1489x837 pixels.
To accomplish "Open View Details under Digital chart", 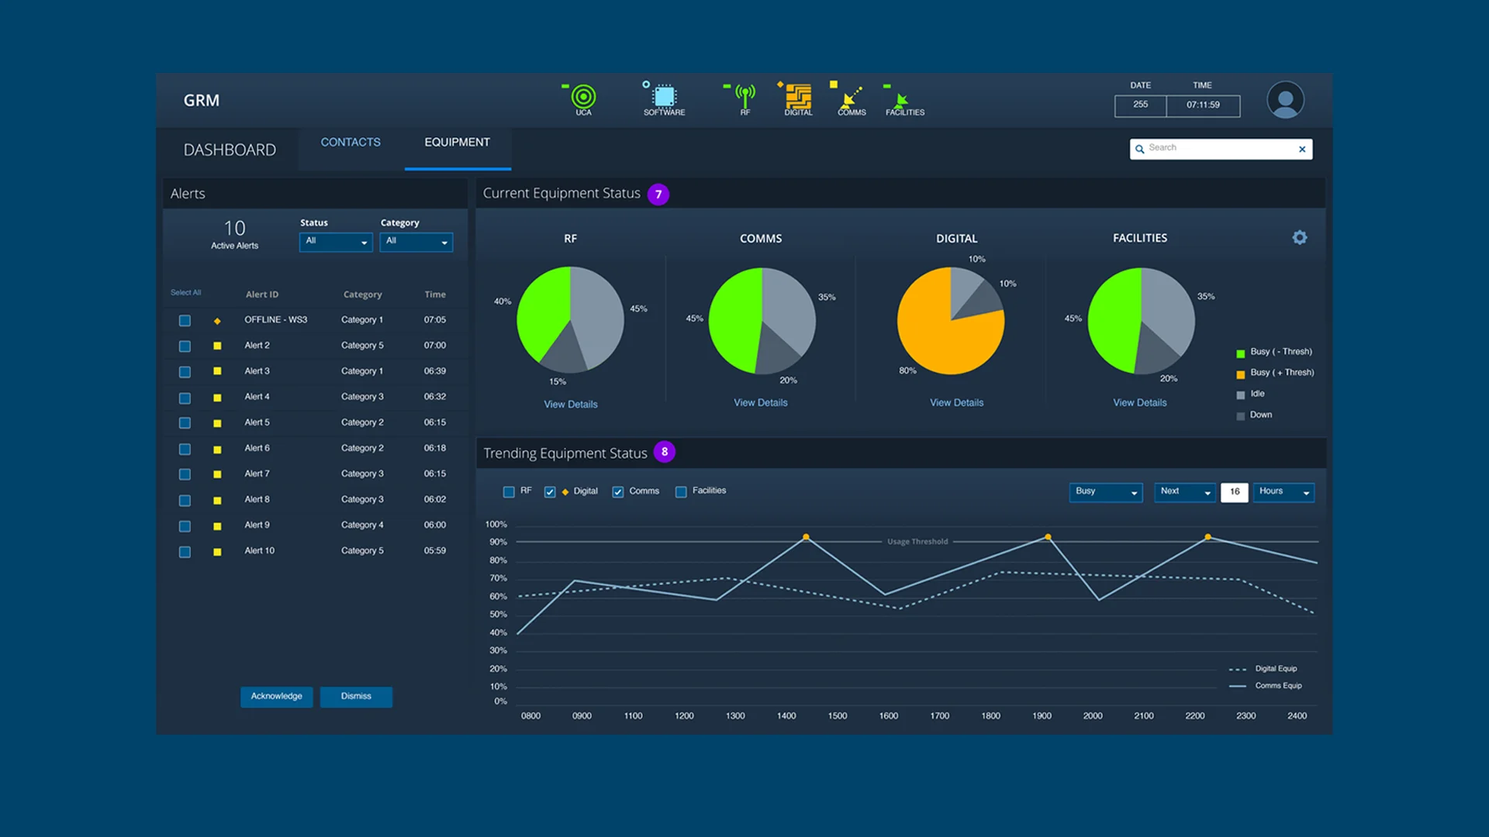I will (x=956, y=402).
